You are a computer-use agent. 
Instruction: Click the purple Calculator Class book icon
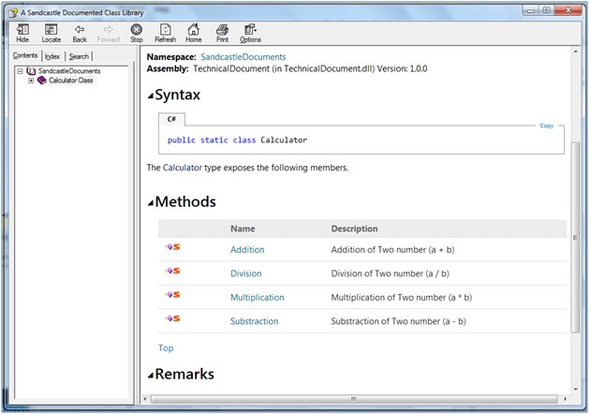pyautogui.click(x=42, y=81)
